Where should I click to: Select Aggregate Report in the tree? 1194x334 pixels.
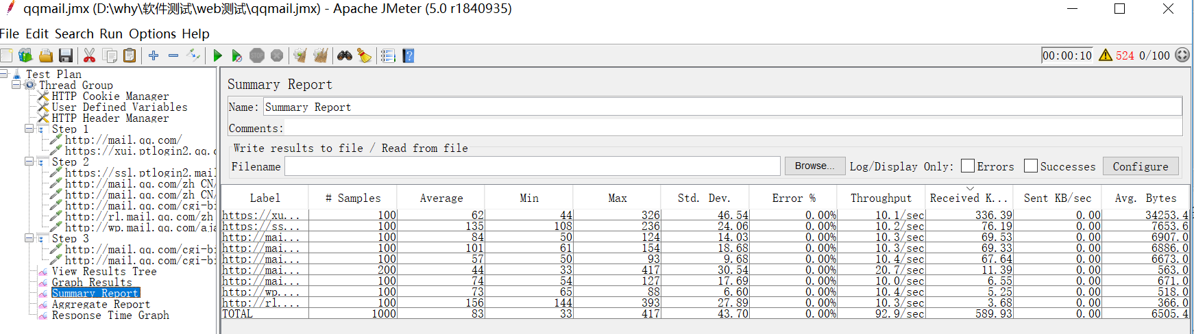click(101, 304)
